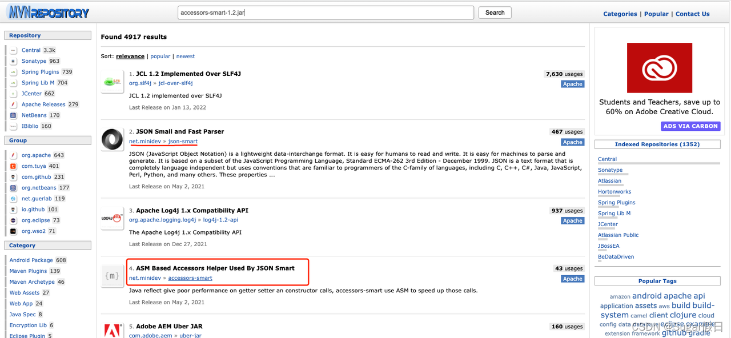Sort results by newest
The height and width of the screenshot is (338, 731).
pyautogui.click(x=186, y=57)
